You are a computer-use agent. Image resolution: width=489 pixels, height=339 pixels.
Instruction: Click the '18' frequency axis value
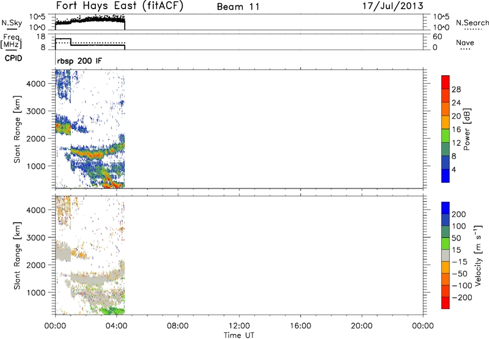coord(41,37)
